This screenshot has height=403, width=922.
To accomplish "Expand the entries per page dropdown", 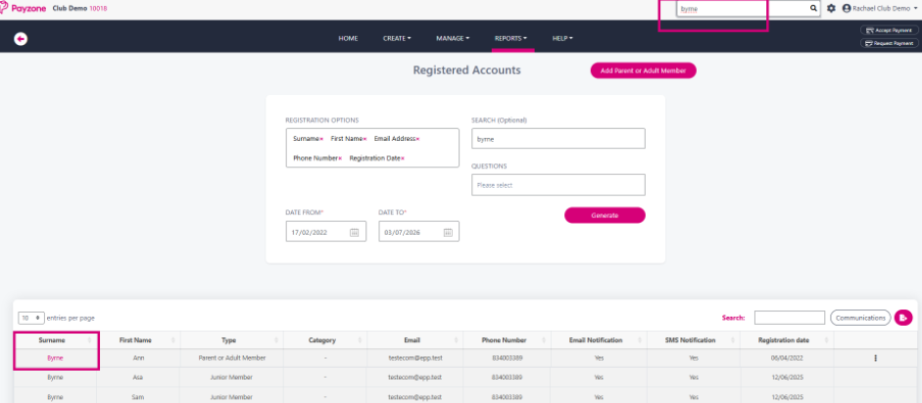I will pos(31,317).
